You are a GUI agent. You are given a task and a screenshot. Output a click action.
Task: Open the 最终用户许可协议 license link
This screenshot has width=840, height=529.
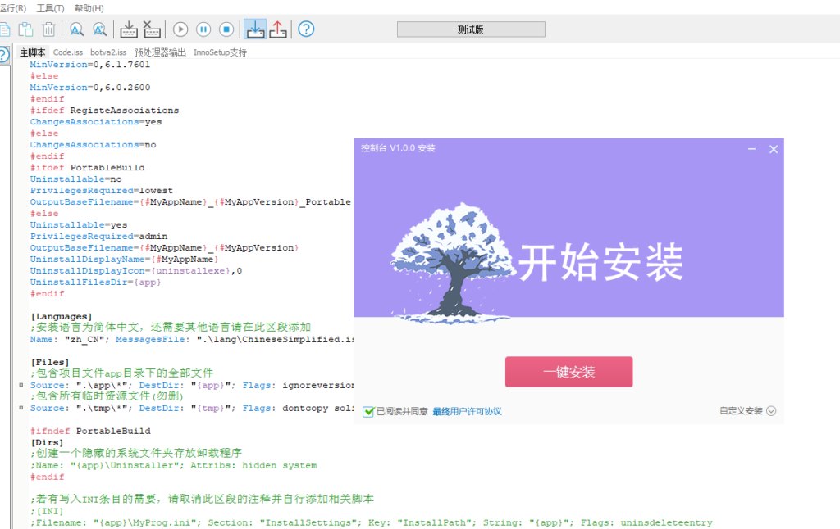pyautogui.click(x=467, y=411)
